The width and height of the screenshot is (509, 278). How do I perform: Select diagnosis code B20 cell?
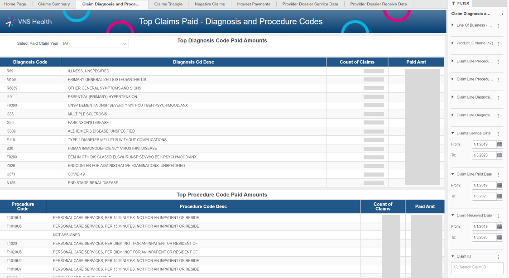30,148
